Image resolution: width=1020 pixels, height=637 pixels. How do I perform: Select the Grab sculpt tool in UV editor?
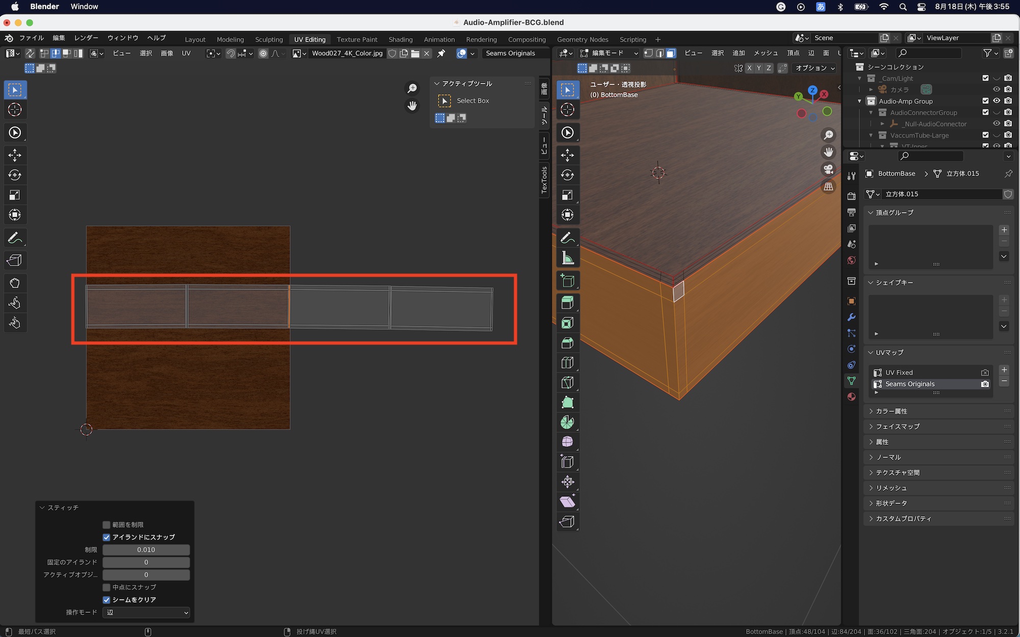(14, 283)
